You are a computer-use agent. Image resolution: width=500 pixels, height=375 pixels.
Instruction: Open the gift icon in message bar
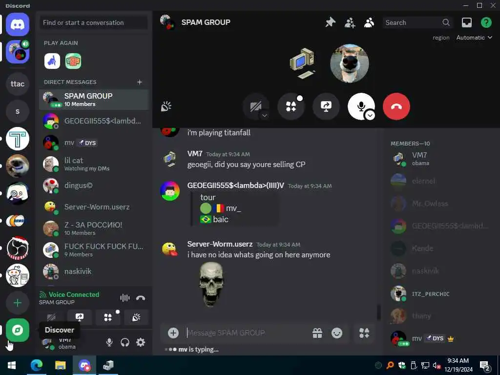[317, 333]
